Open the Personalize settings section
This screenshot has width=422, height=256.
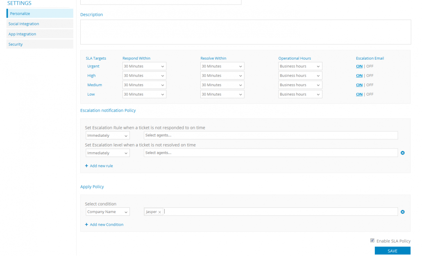40,13
